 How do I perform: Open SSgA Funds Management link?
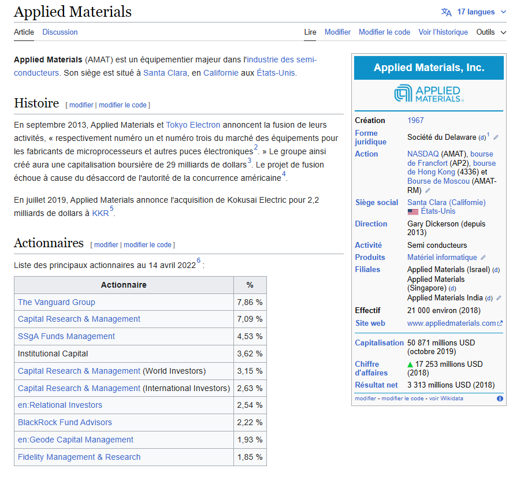[x=66, y=336]
